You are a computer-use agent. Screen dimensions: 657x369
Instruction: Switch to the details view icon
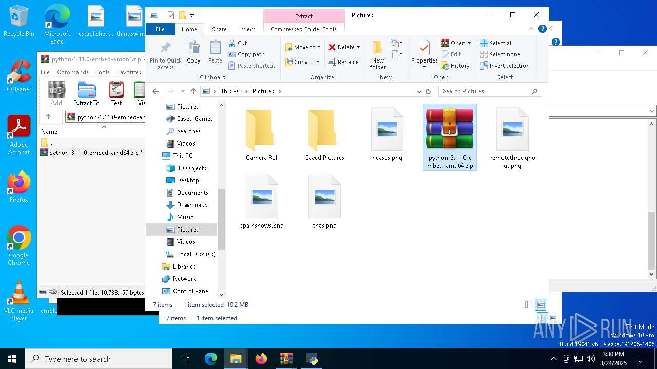click(529, 304)
